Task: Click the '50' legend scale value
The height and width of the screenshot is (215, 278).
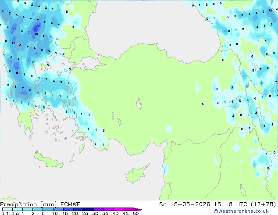Action: tap(135, 213)
